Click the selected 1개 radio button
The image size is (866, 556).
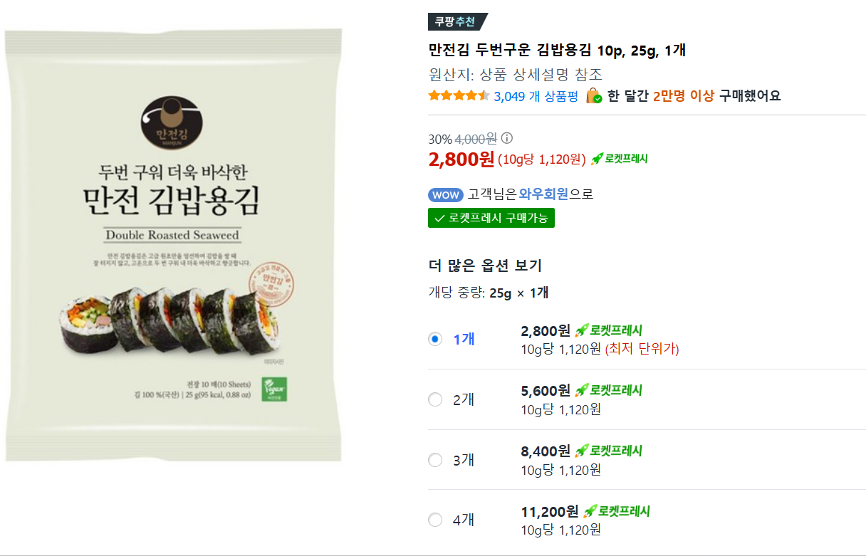click(x=435, y=340)
